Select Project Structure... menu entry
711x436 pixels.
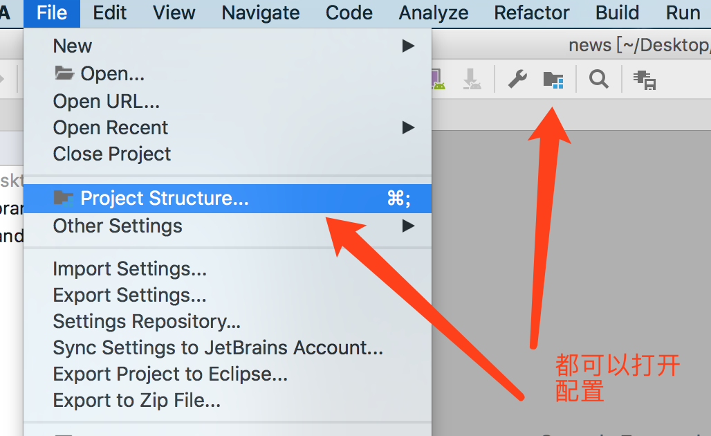164,199
